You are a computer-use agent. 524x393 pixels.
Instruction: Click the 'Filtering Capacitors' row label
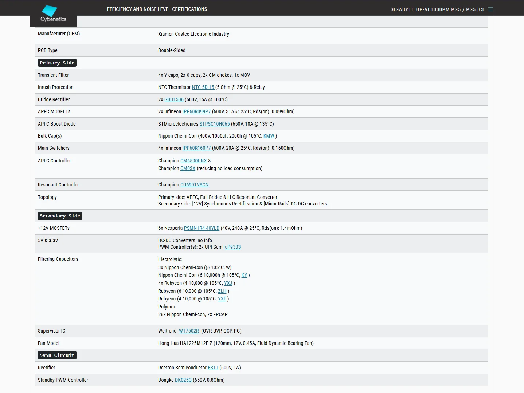58,259
